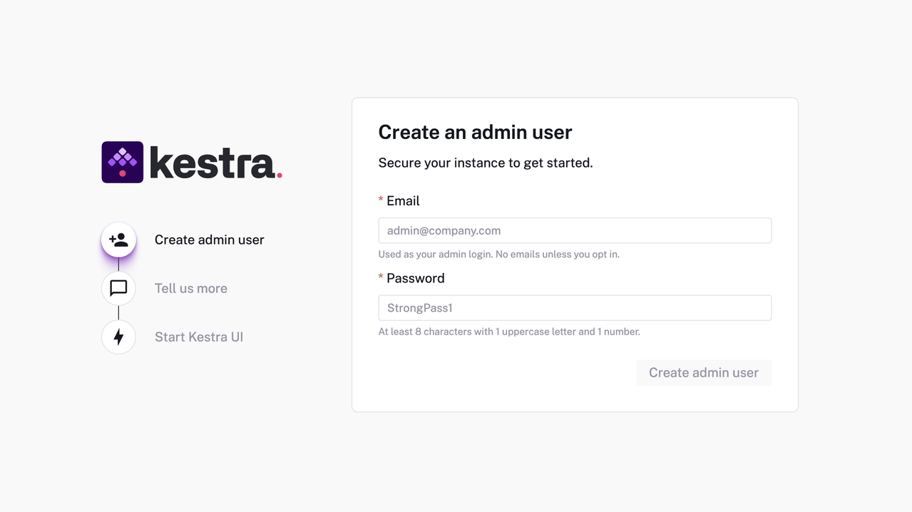Open the Tell us more section

click(x=190, y=288)
